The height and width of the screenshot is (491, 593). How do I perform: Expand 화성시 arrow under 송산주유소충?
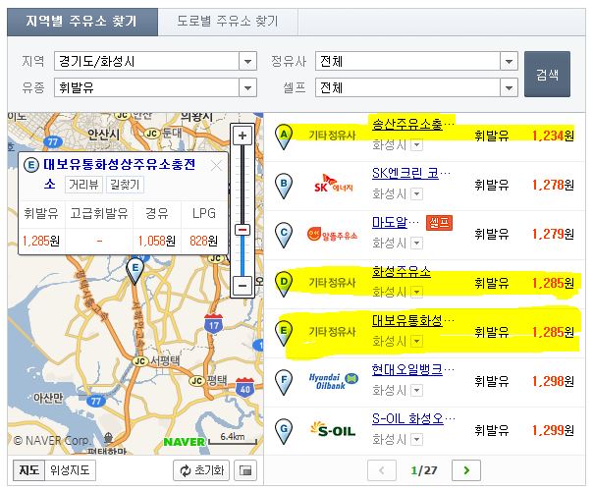tap(416, 145)
